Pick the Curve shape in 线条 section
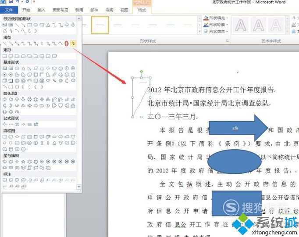 [60, 43]
